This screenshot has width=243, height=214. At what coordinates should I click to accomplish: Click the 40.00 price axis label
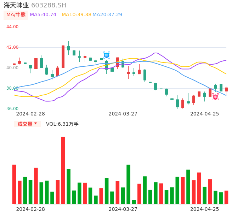click(12, 68)
